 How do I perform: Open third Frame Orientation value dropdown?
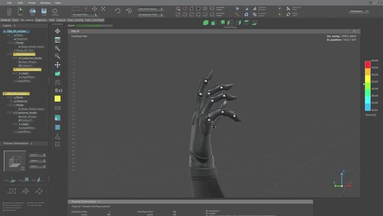coord(37,166)
